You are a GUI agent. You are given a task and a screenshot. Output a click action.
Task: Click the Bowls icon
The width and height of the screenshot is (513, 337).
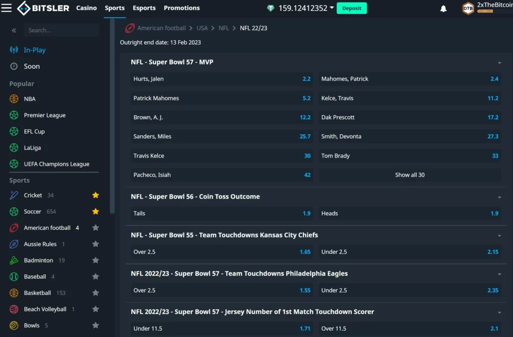point(14,325)
